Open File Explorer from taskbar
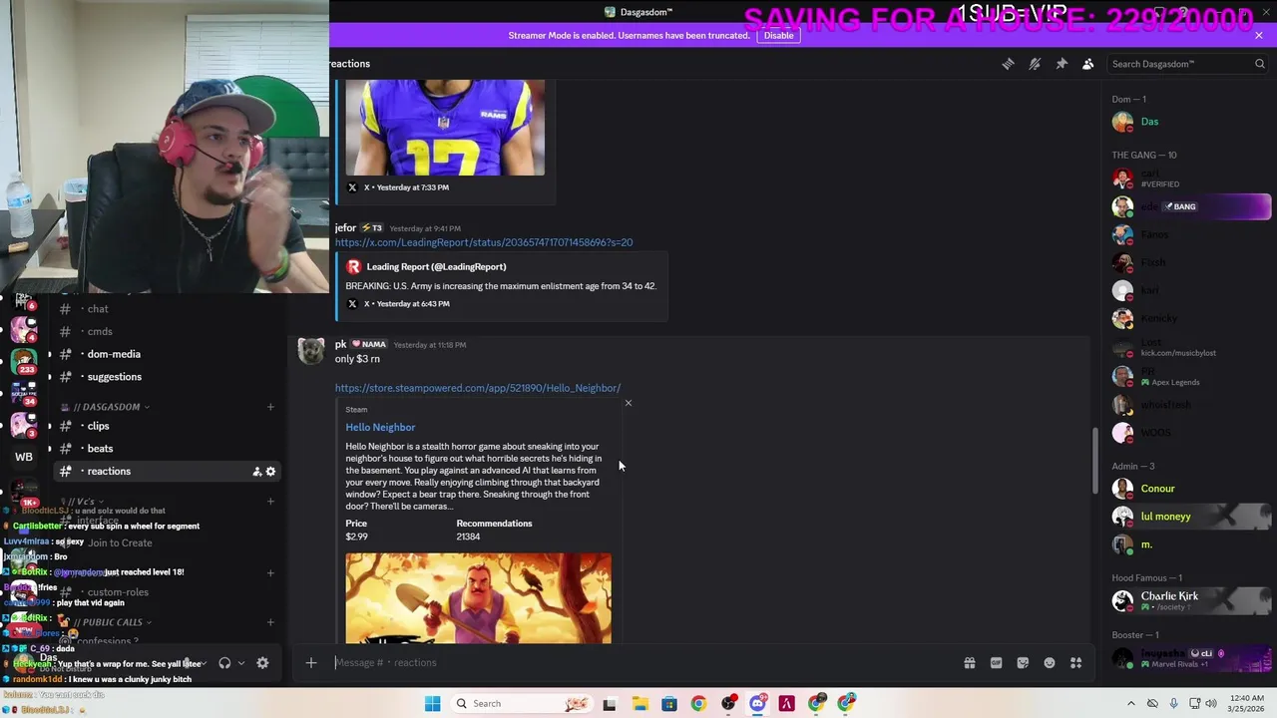Viewport: 1277px width, 718px height. pos(639,704)
